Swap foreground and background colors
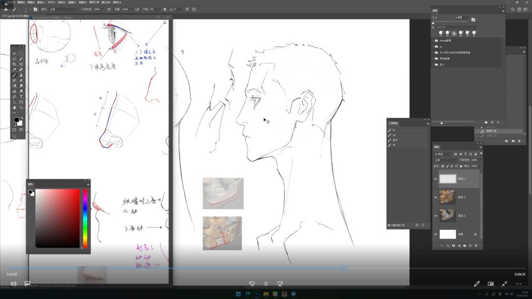 (22, 118)
